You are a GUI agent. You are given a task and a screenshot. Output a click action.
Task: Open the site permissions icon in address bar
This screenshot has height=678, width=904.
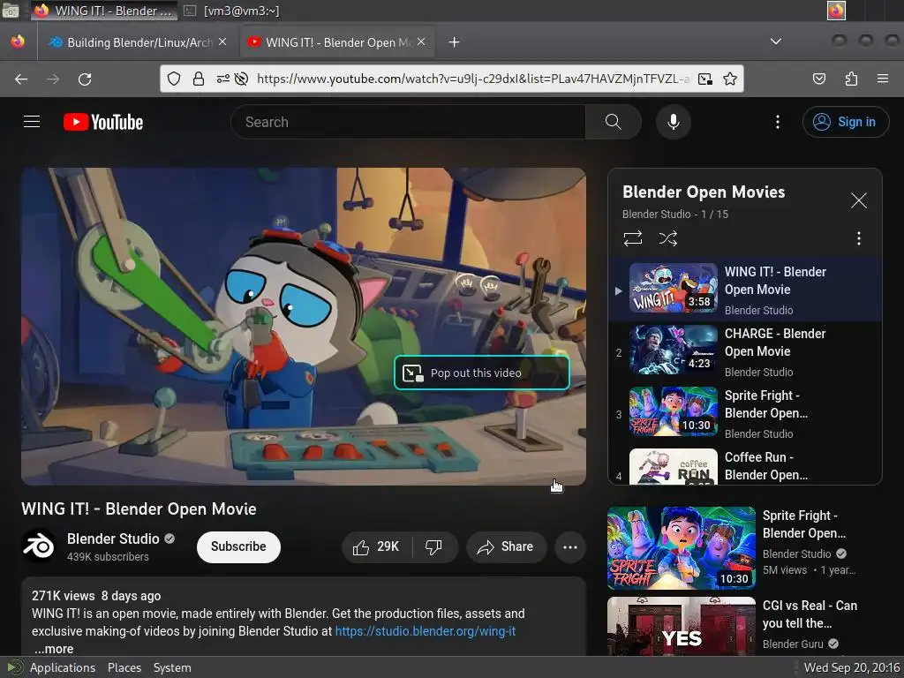(223, 79)
